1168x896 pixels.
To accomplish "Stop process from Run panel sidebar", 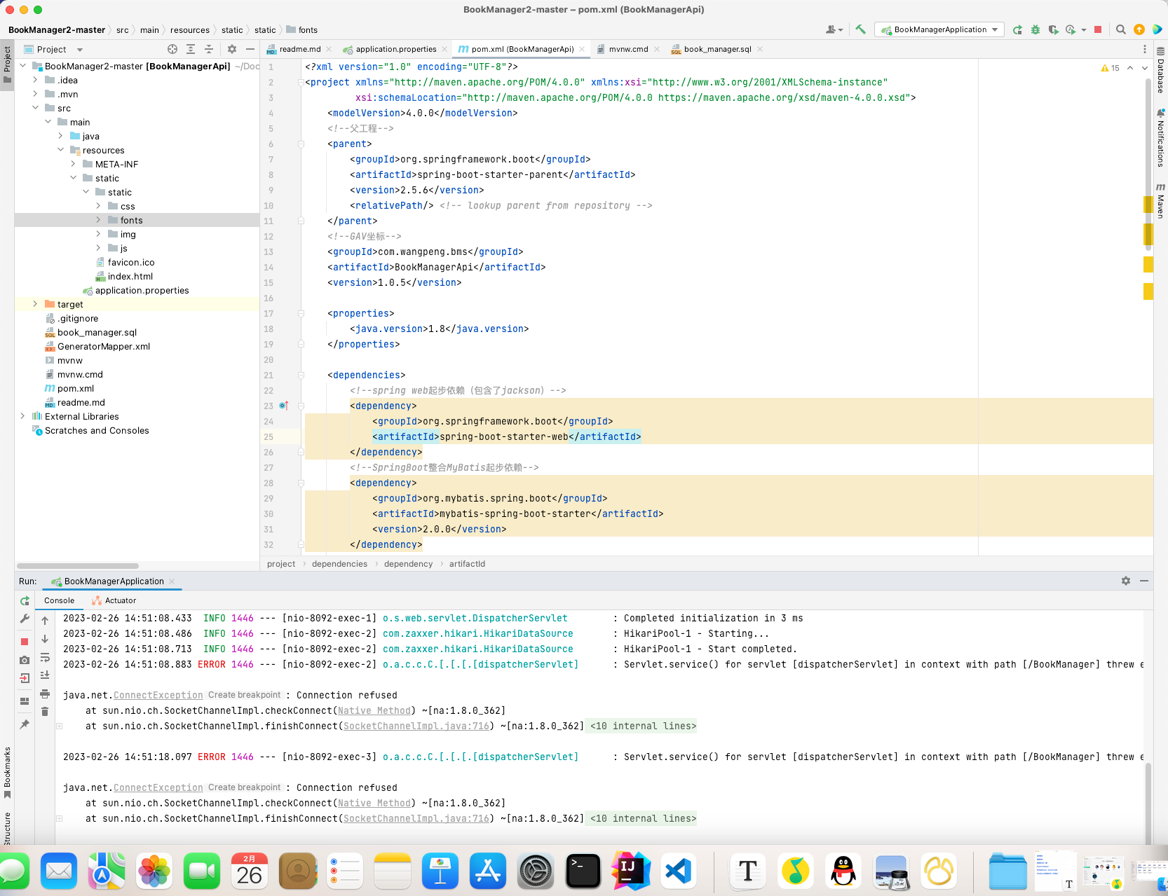I will click(x=25, y=642).
